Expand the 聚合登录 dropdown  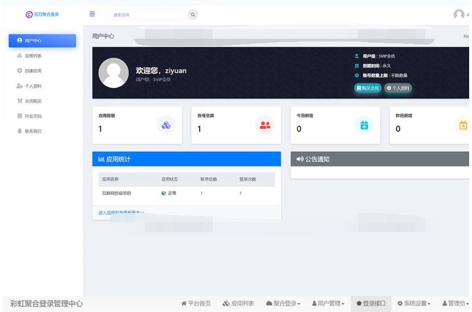click(x=283, y=303)
